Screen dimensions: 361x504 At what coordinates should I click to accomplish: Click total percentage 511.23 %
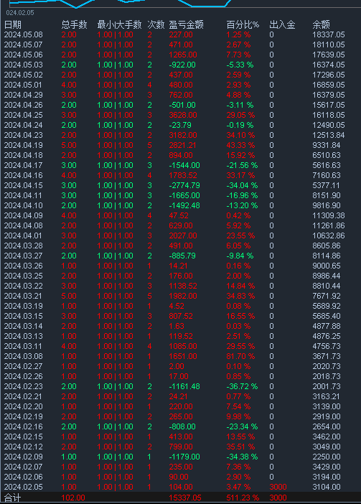[243, 498]
